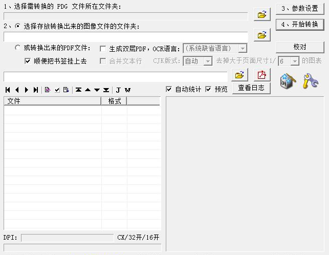Click the 格式 column header
This screenshot has height=255, width=329.
point(114,101)
